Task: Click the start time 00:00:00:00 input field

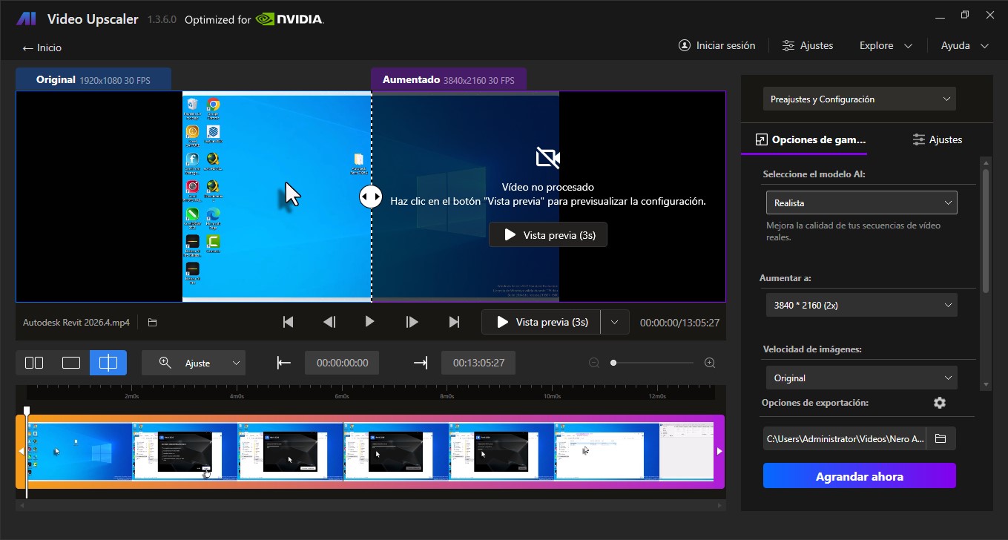Action: 342,363
